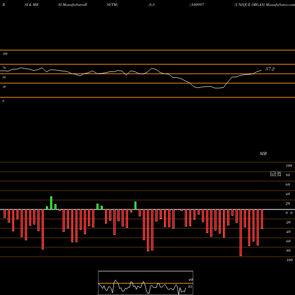Click the UNIQUE ORGAN MunafaSutra.com header text
This screenshot has height=295, width=295.
(264, 5)
